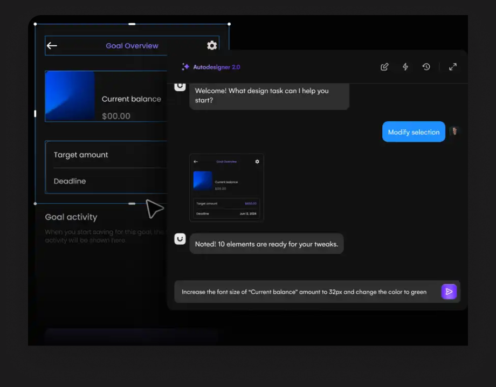The width and height of the screenshot is (496, 387).
Task: Select the Goal activity heading
Action: (x=71, y=217)
